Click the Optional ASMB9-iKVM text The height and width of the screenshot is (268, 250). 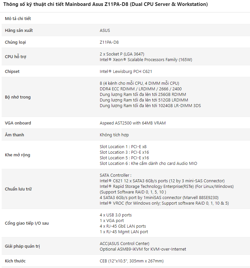click(143, 249)
